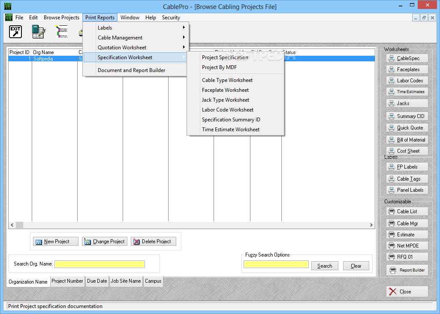Click the Estimate printer icon
Image resolution: width=440 pixels, height=314 pixels.
pyautogui.click(x=392, y=235)
